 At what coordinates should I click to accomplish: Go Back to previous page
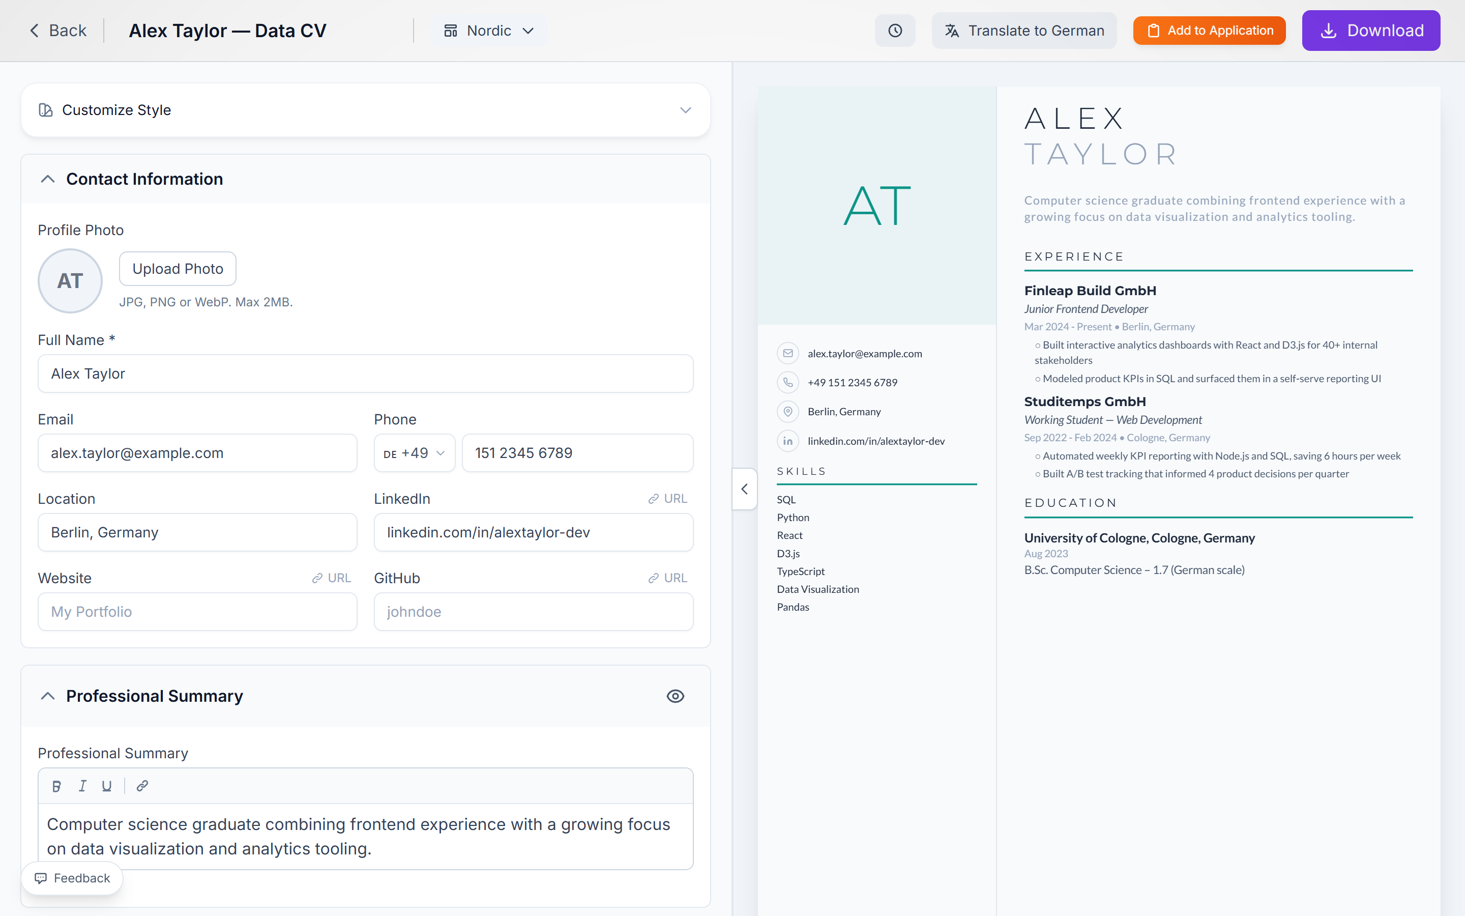[x=58, y=31]
